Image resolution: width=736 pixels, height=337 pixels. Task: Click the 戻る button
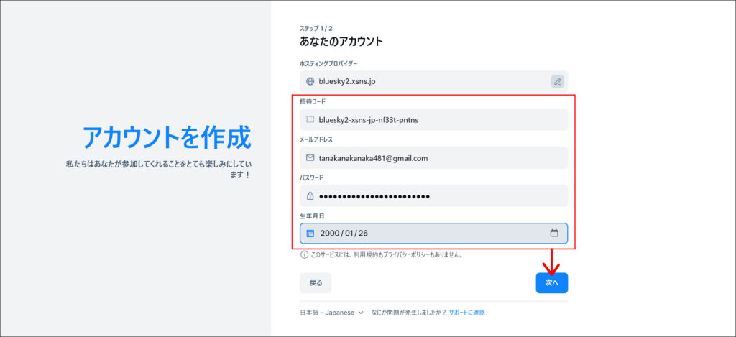tap(316, 283)
